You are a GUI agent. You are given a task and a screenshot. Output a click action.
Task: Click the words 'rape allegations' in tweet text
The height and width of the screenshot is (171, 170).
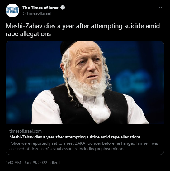click(28, 34)
